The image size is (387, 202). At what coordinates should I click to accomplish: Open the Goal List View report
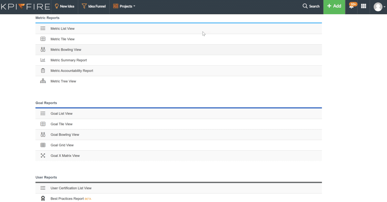tap(62, 114)
